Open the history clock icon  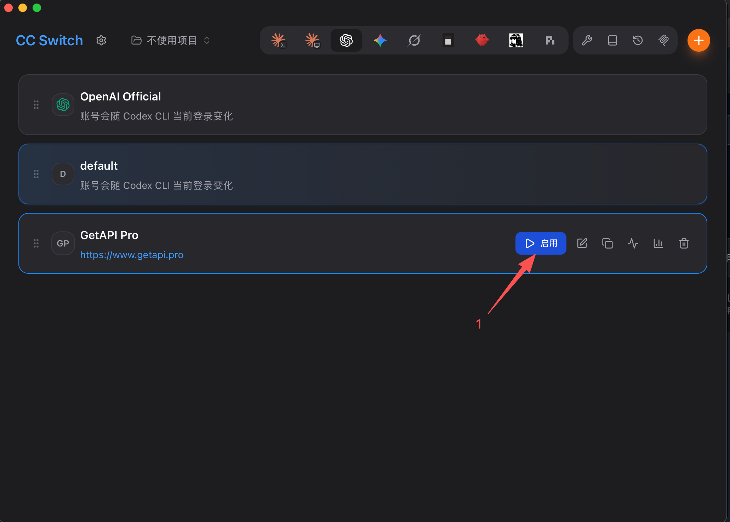click(x=638, y=40)
